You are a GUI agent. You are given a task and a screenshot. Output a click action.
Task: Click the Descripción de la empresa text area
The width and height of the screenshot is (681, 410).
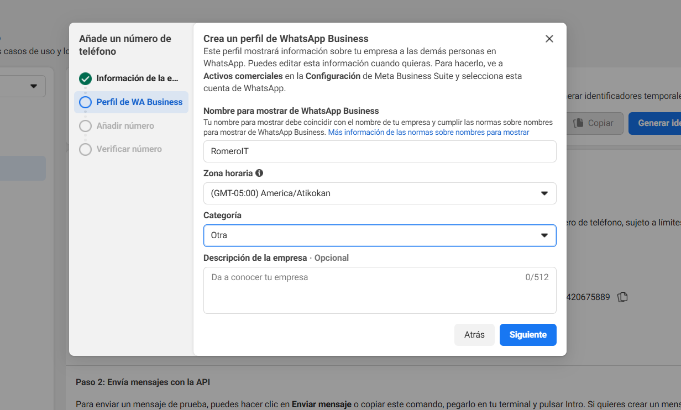pyautogui.click(x=380, y=291)
